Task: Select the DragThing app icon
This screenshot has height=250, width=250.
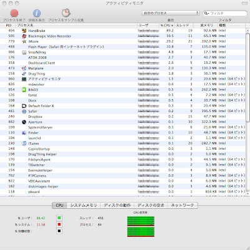Action: [24, 74]
